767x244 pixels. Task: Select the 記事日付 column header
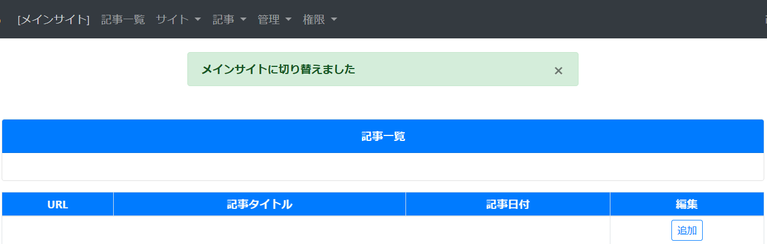(508, 205)
